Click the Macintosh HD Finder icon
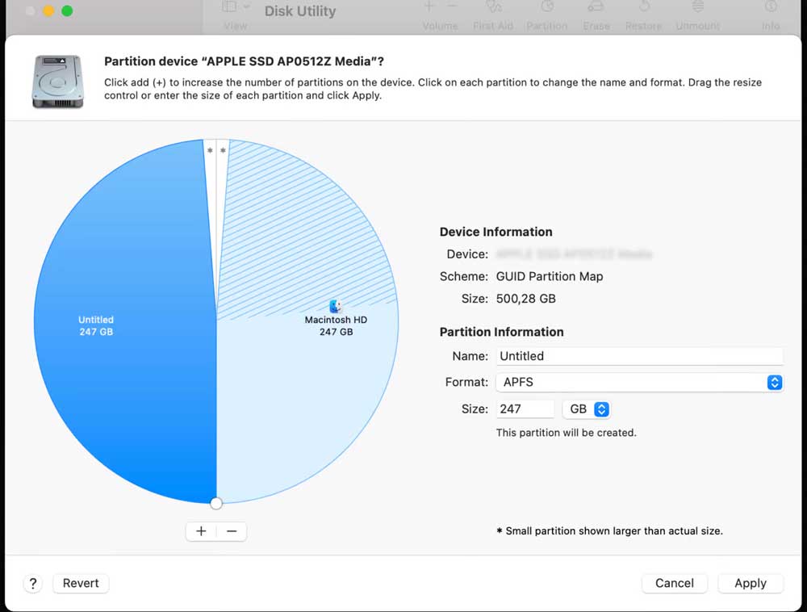The height and width of the screenshot is (612, 807). click(x=336, y=306)
